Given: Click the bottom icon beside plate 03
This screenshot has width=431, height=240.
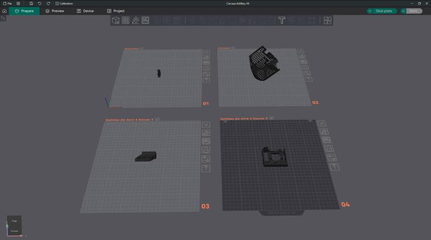Looking at the screenshot, I should coord(206,168).
